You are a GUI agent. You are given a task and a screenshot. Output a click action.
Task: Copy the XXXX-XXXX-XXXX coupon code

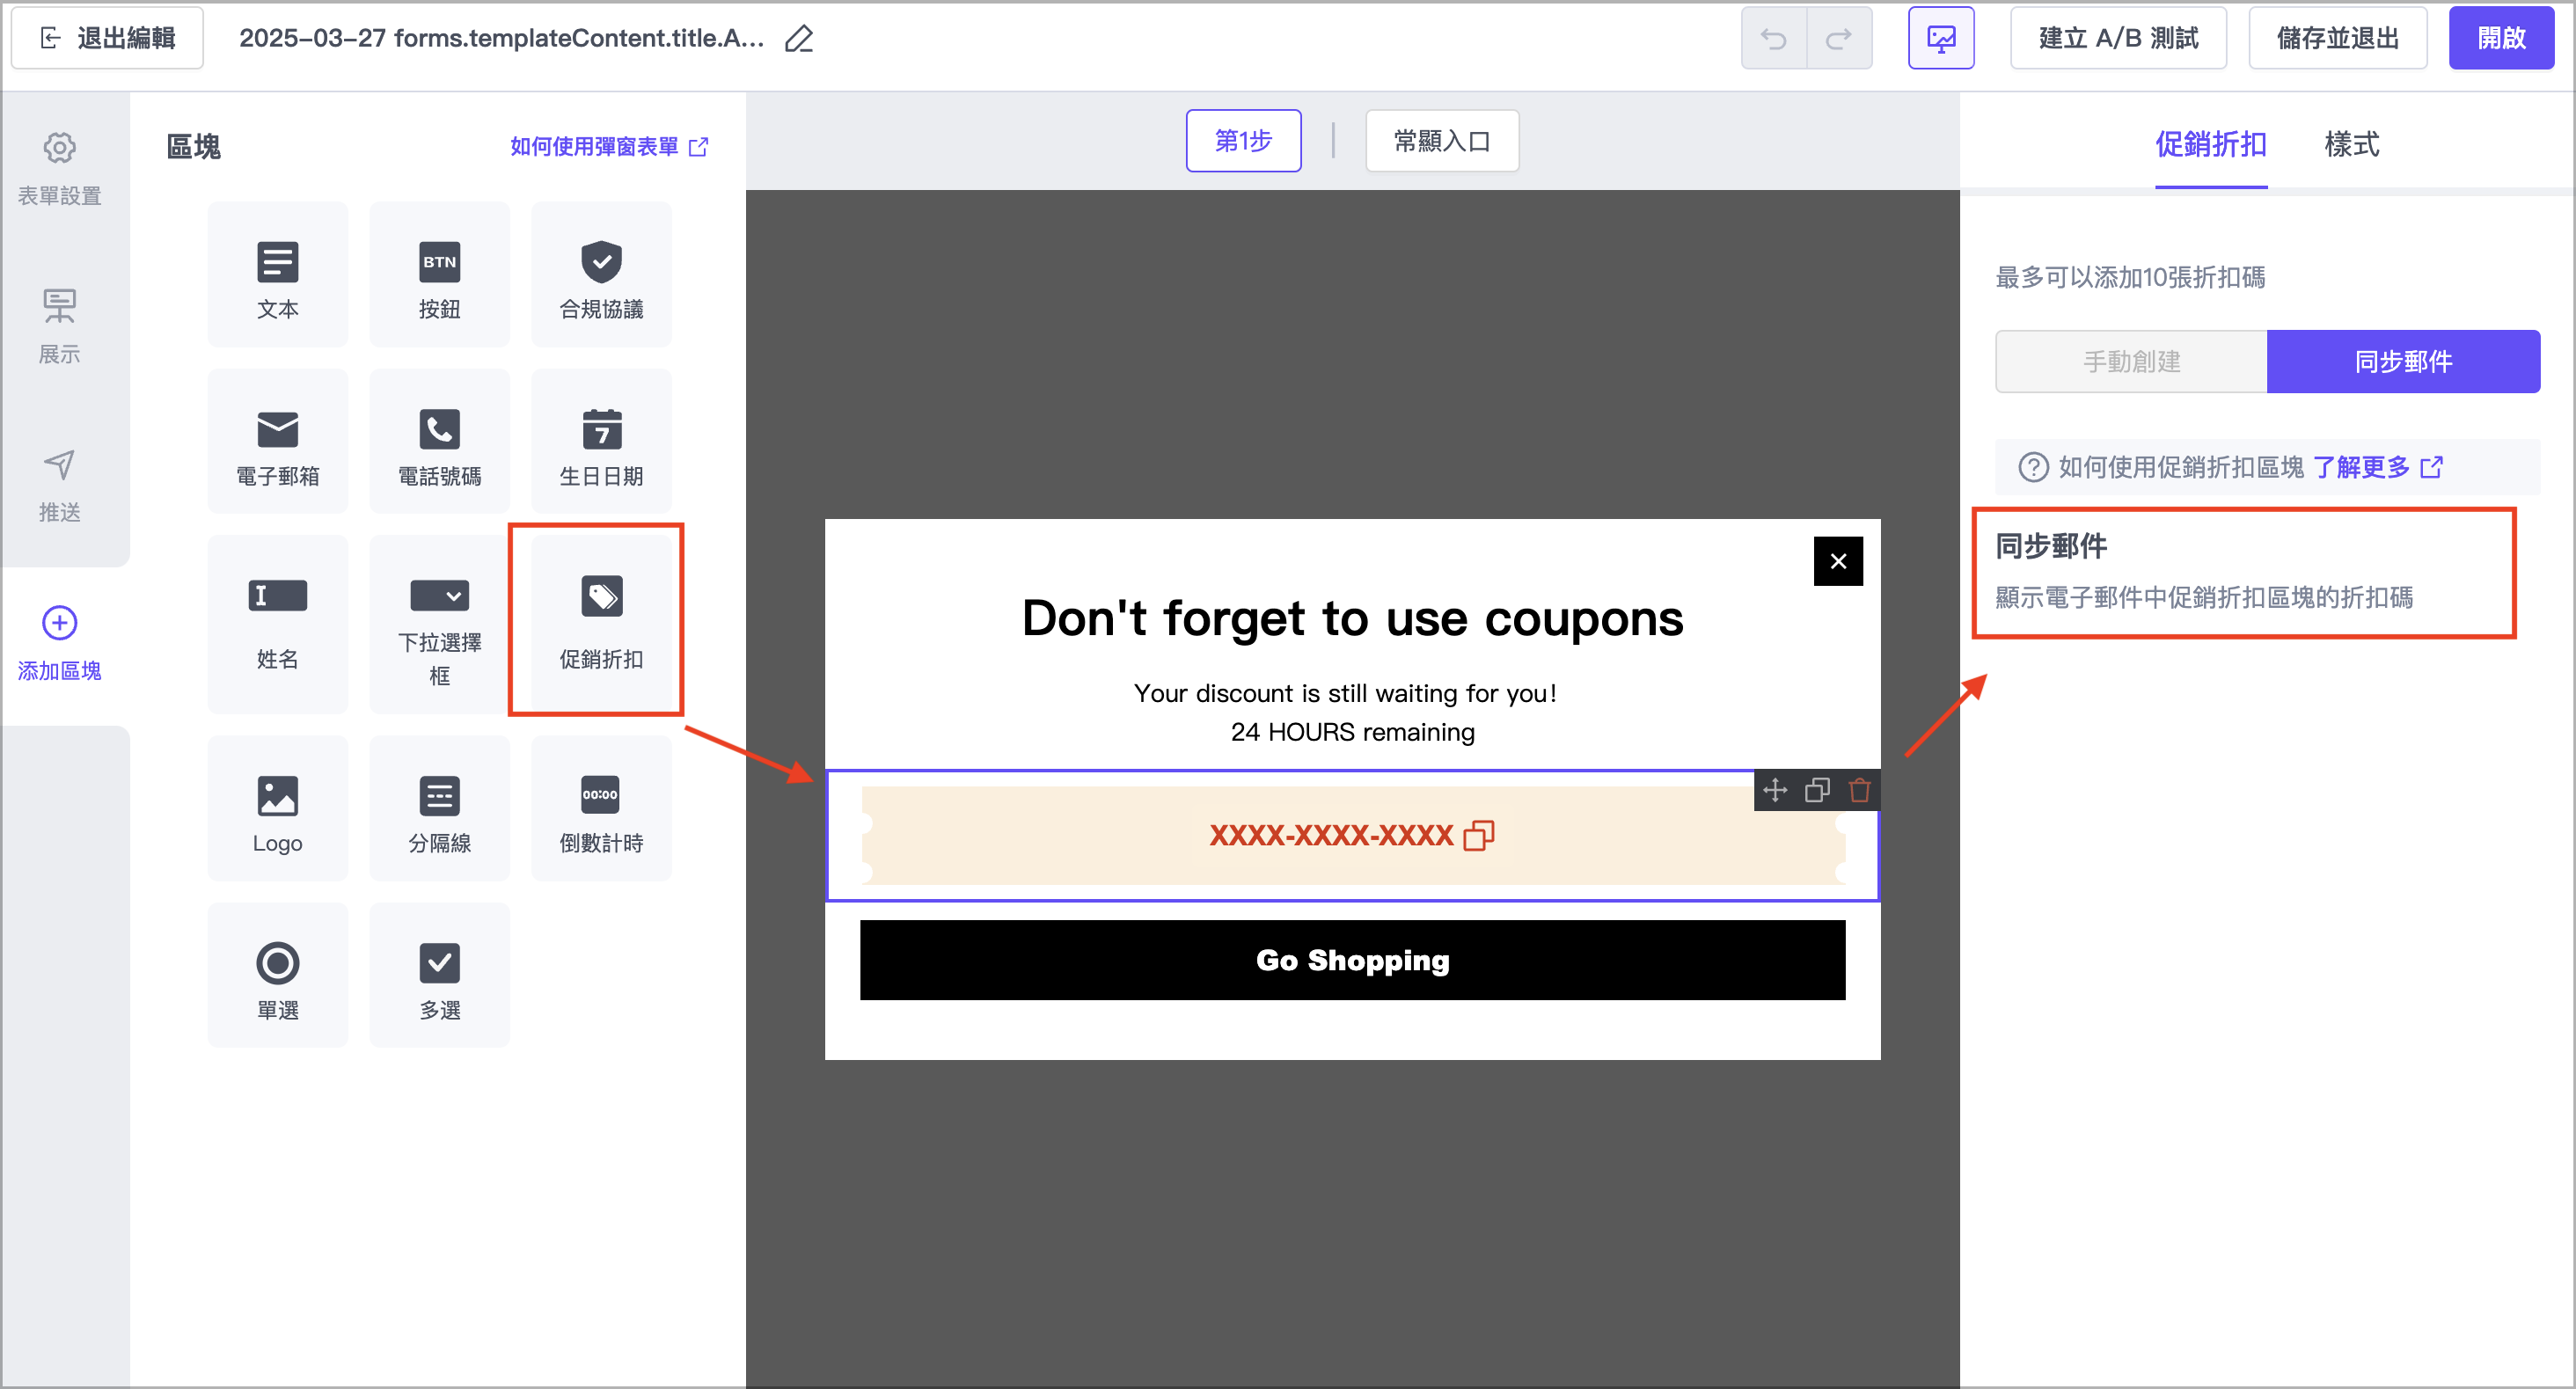point(1478,835)
